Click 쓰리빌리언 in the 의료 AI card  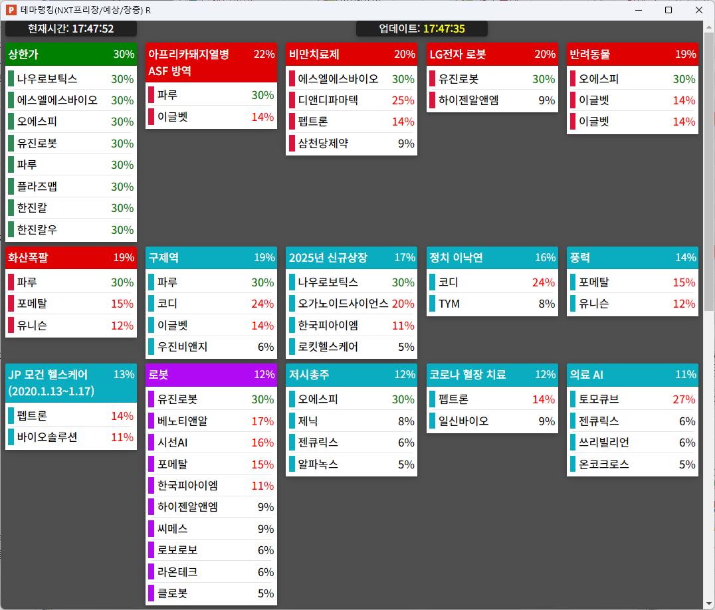[x=633, y=443]
